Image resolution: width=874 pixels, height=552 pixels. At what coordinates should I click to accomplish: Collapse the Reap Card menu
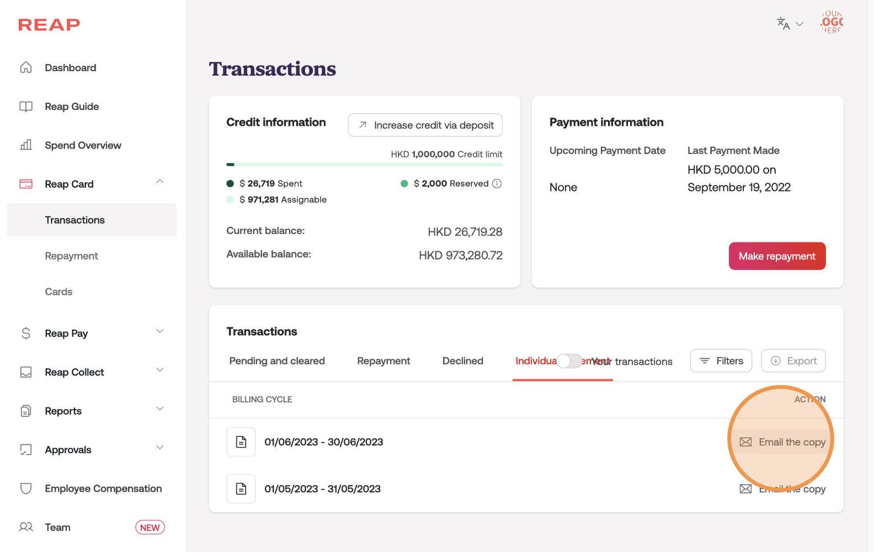[159, 182]
